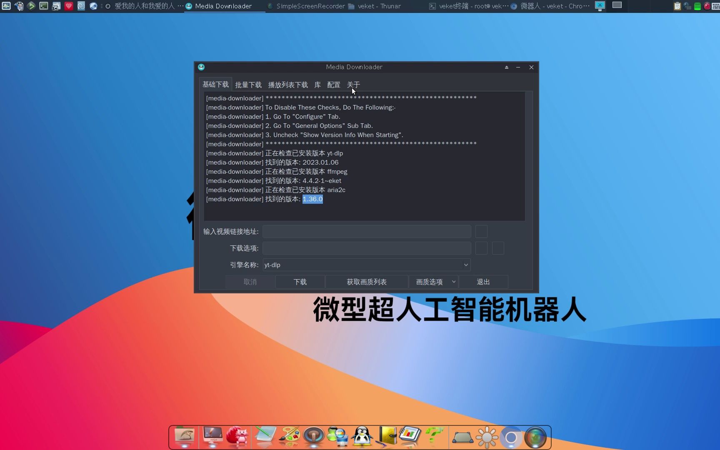Switch to 微器人 Chrome taskbar window

[x=550, y=6]
